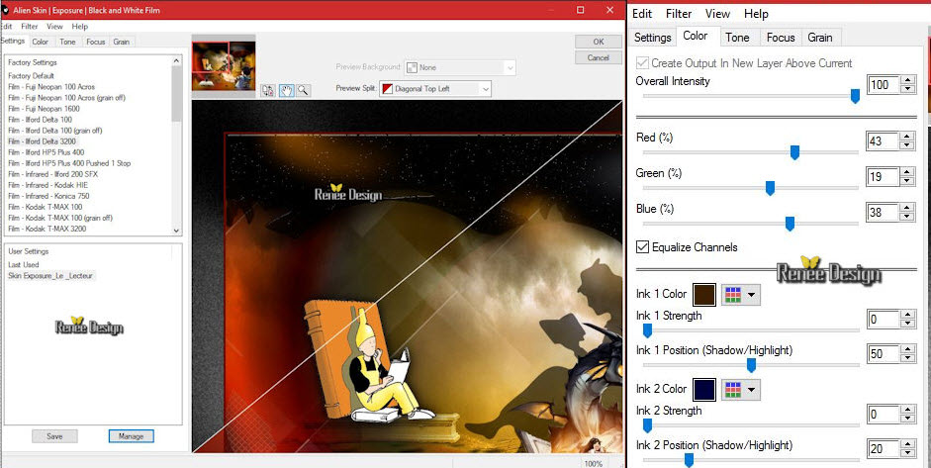This screenshot has width=931, height=468.
Task: Open View menu in Exposure dialog
Action: coord(55,27)
